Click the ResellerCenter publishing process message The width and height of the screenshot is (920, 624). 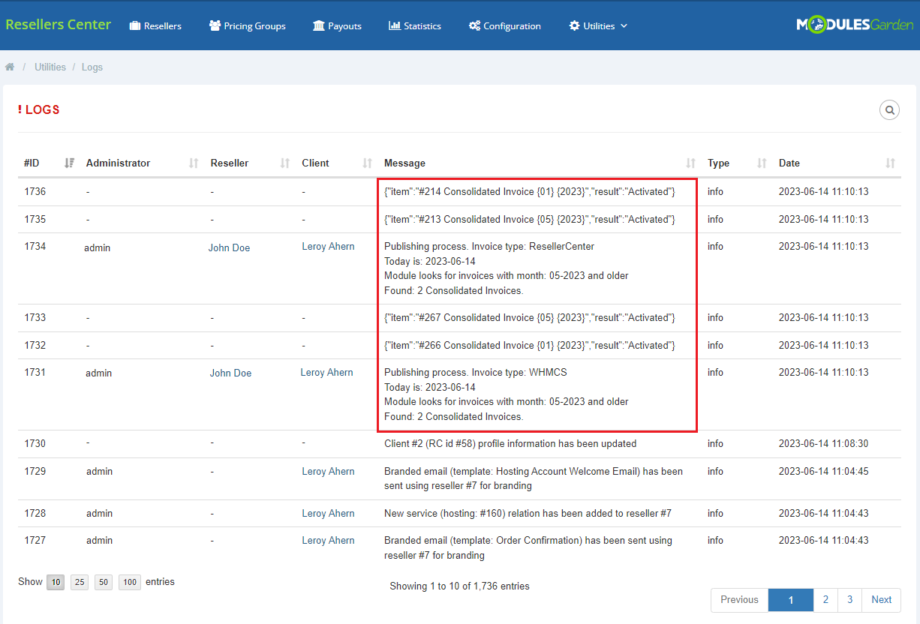(x=507, y=268)
